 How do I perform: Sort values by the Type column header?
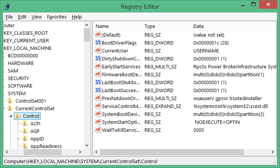coord(166,26)
